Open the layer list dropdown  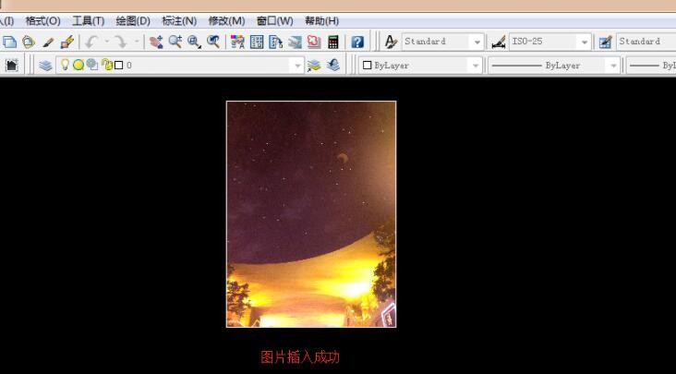[297, 66]
